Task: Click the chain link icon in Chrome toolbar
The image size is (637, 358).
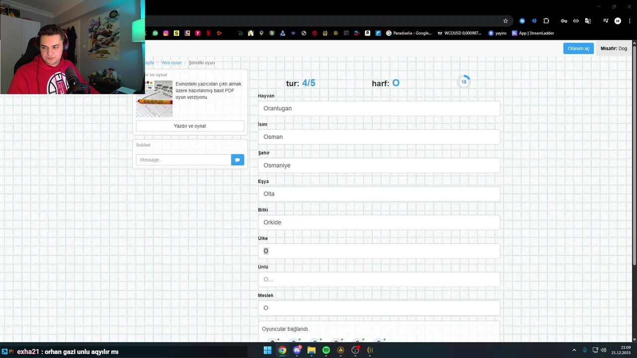Action: 576,21
